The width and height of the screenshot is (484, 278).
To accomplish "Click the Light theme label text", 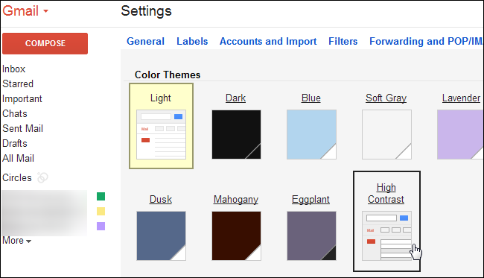I will click(x=161, y=98).
